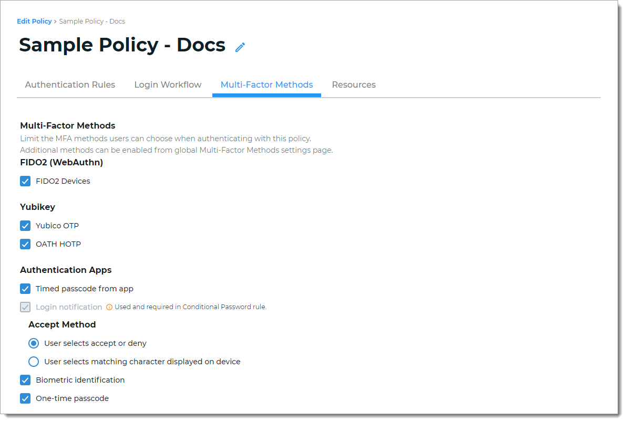Select the accept or deny radio option

33,343
